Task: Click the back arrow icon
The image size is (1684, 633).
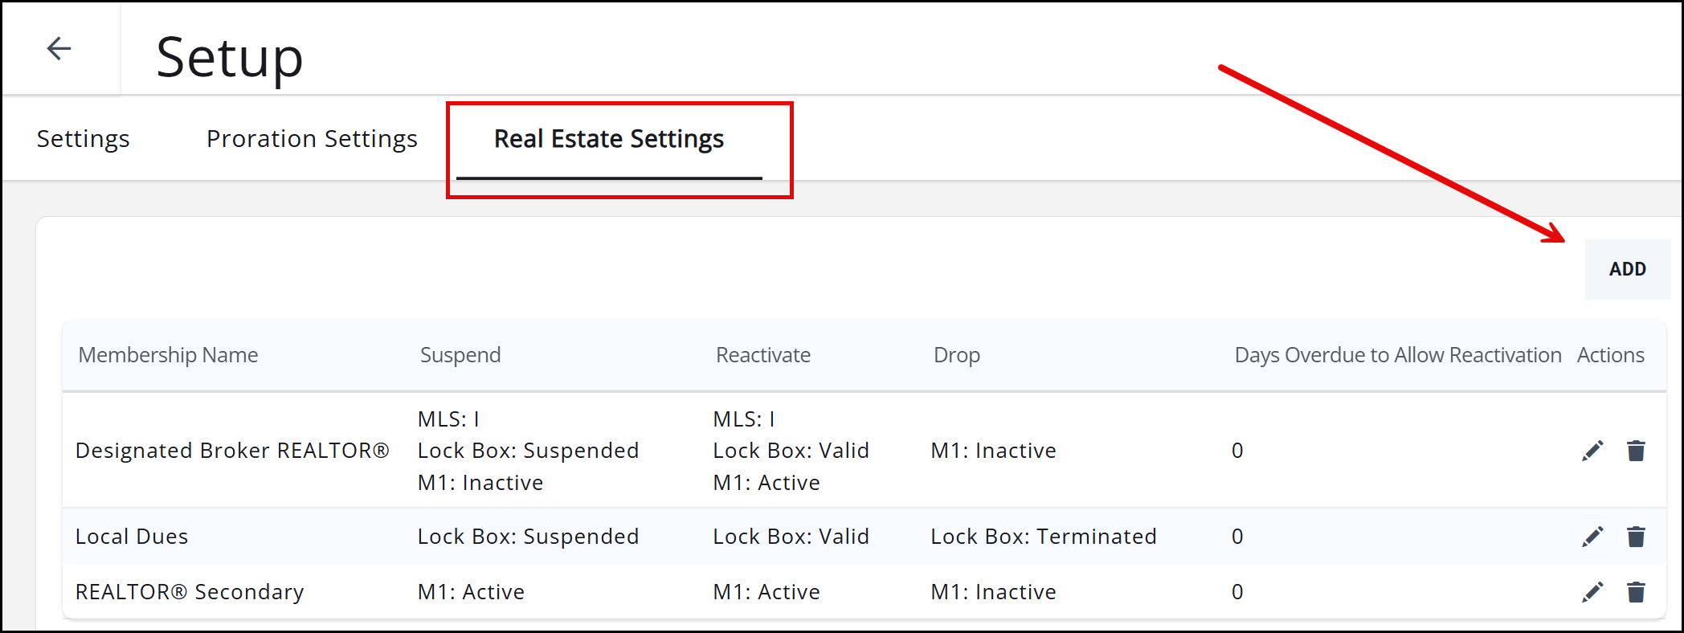Action: [x=59, y=49]
